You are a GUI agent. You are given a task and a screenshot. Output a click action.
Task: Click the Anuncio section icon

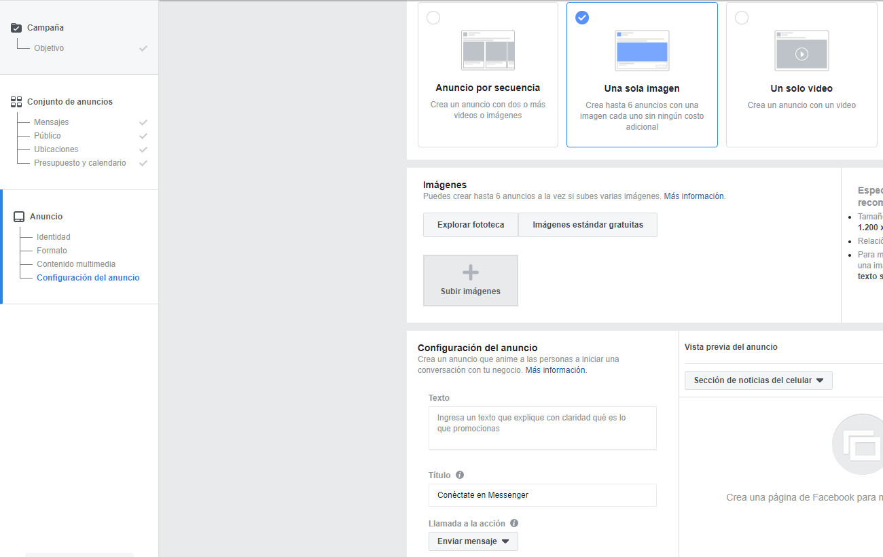pyautogui.click(x=19, y=217)
